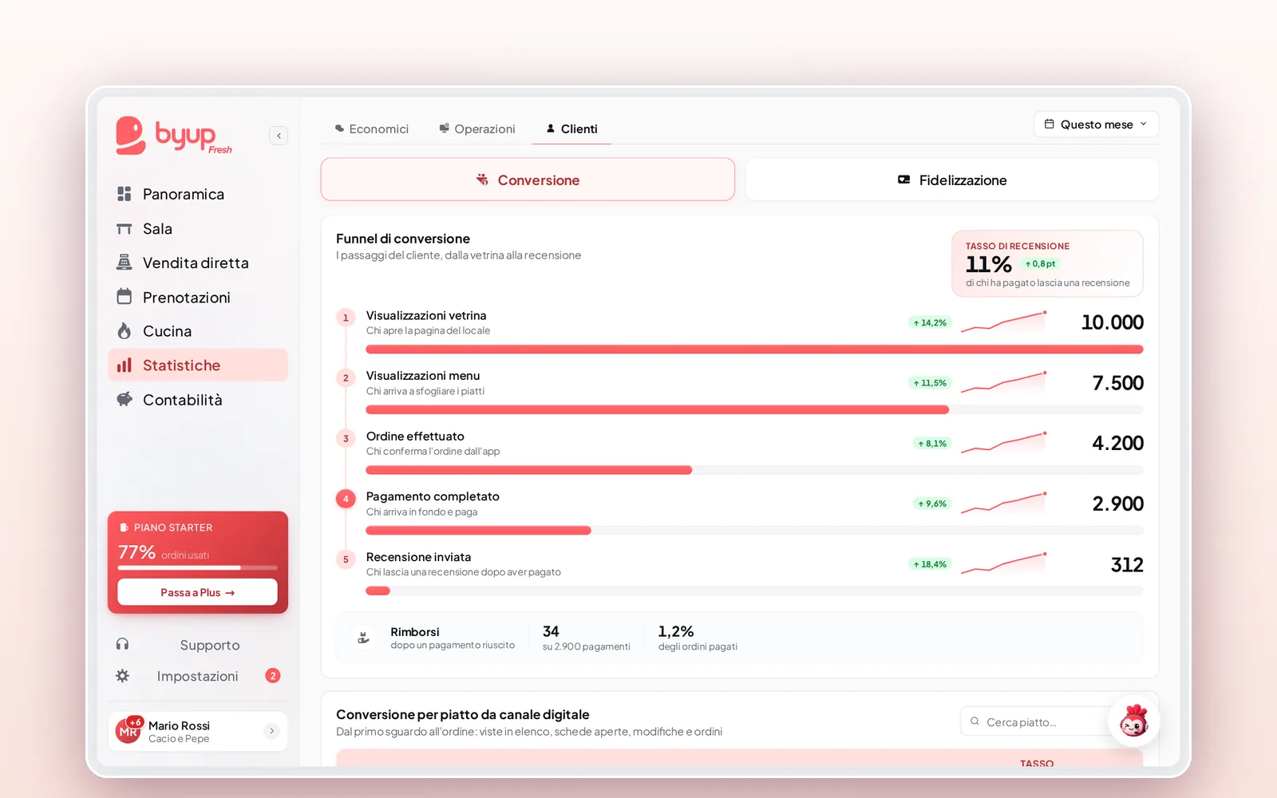
Task: Click the Impostazioni notification badge 2
Action: [273, 676]
